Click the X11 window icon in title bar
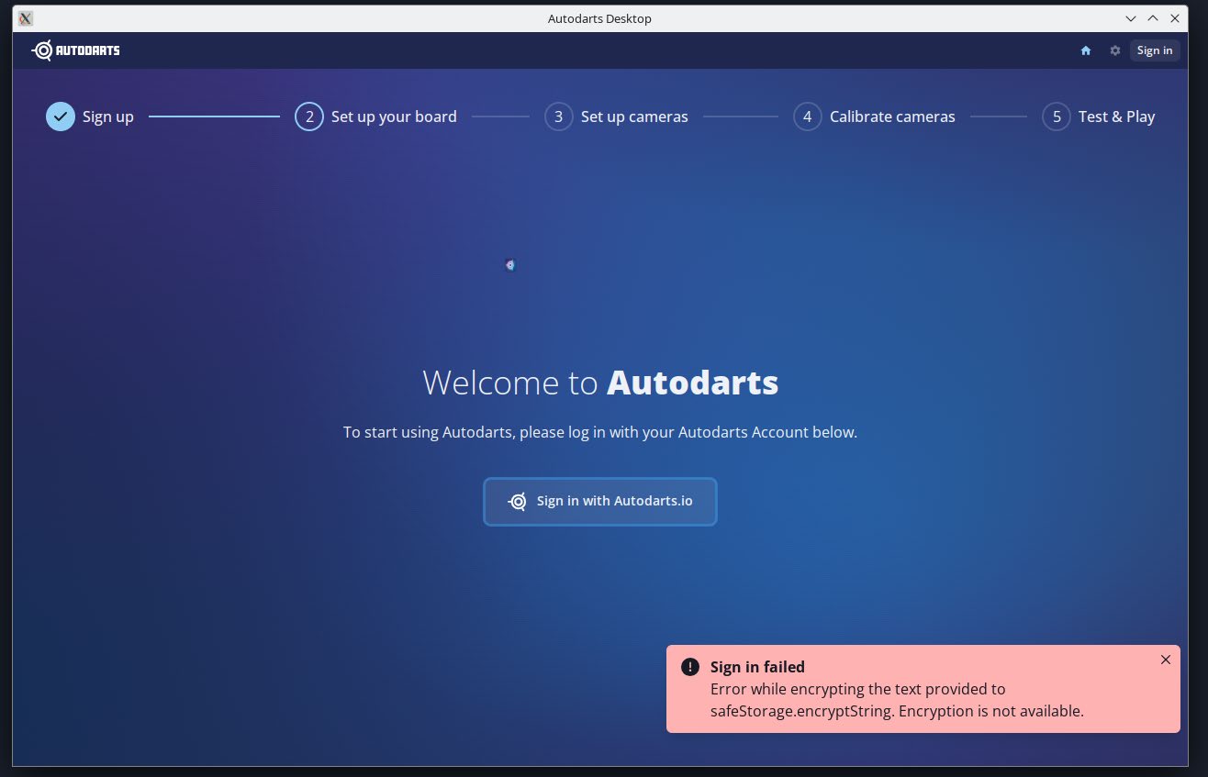Image resolution: width=1208 pixels, height=777 pixels. pyautogui.click(x=26, y=18)
